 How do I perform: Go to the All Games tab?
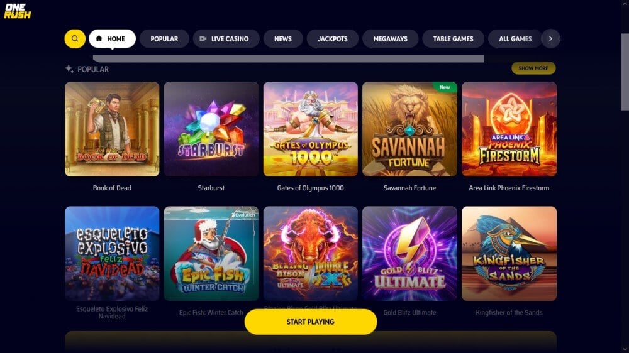[x=515, y=39]
